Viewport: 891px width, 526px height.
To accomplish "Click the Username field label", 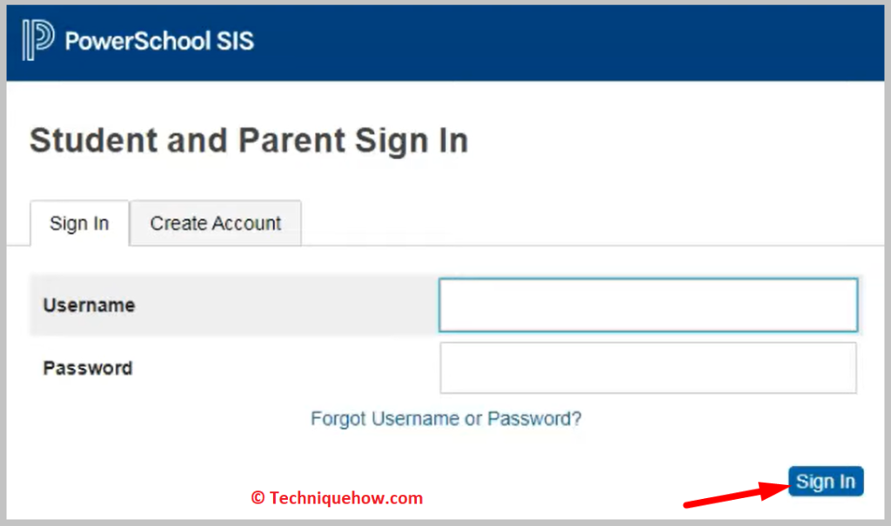I will pos(89,305).
